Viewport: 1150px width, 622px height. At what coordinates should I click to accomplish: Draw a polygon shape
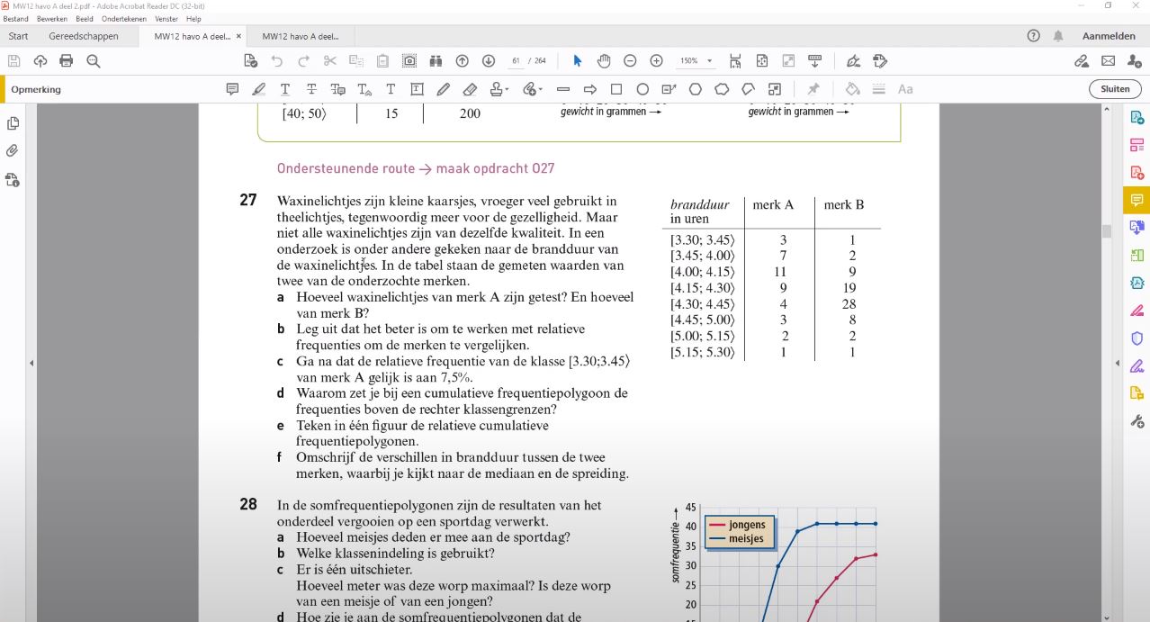coord(696,89)
